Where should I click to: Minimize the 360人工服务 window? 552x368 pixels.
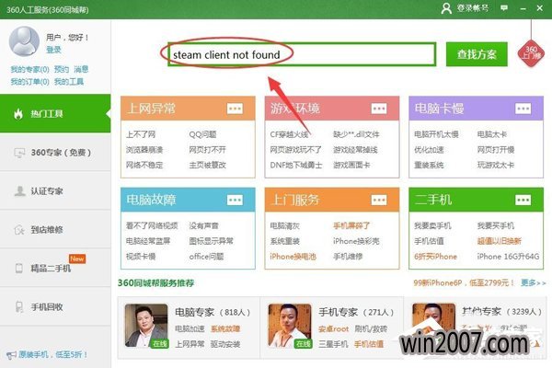[523, 8]
